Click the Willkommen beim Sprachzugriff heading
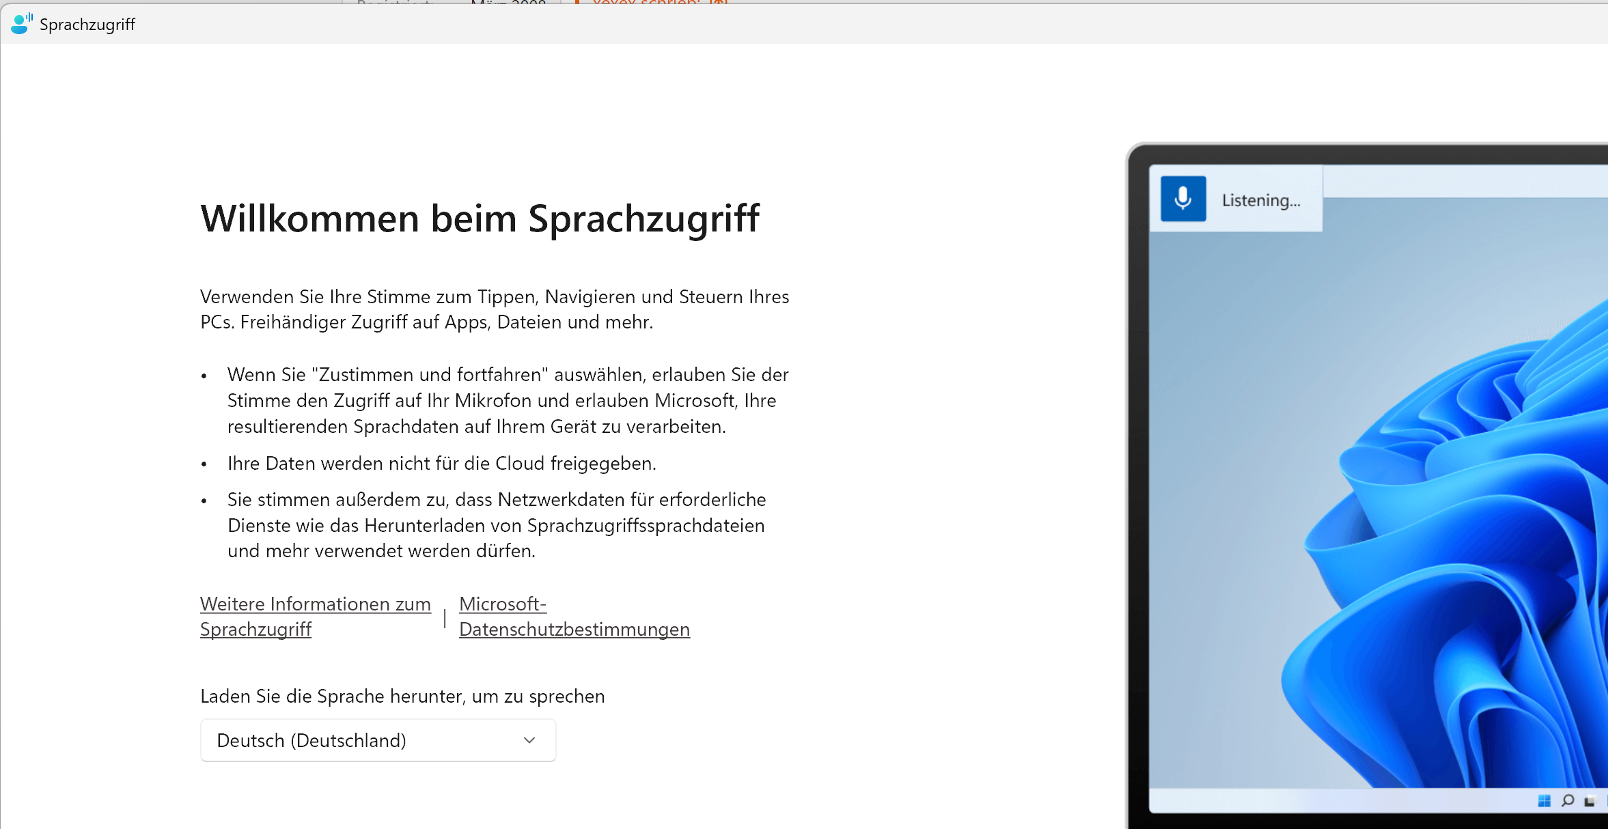Viewport: 1608px width, 829px height. 480,219
